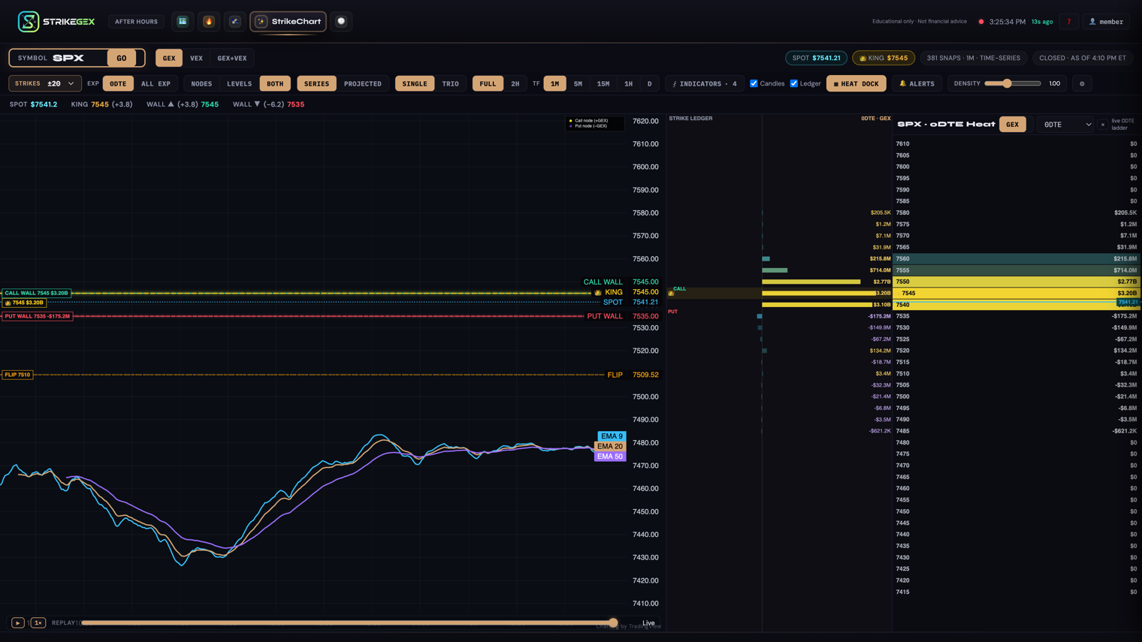Screen dimensions: 1142x642
Task: Set timeframe to 5M
Action: pos(578,83)
